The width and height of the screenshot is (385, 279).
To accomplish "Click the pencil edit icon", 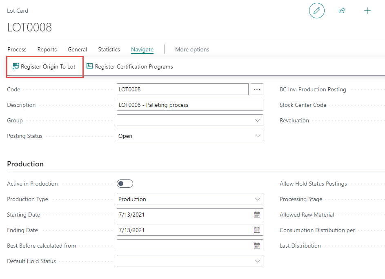I will (316, 11).
